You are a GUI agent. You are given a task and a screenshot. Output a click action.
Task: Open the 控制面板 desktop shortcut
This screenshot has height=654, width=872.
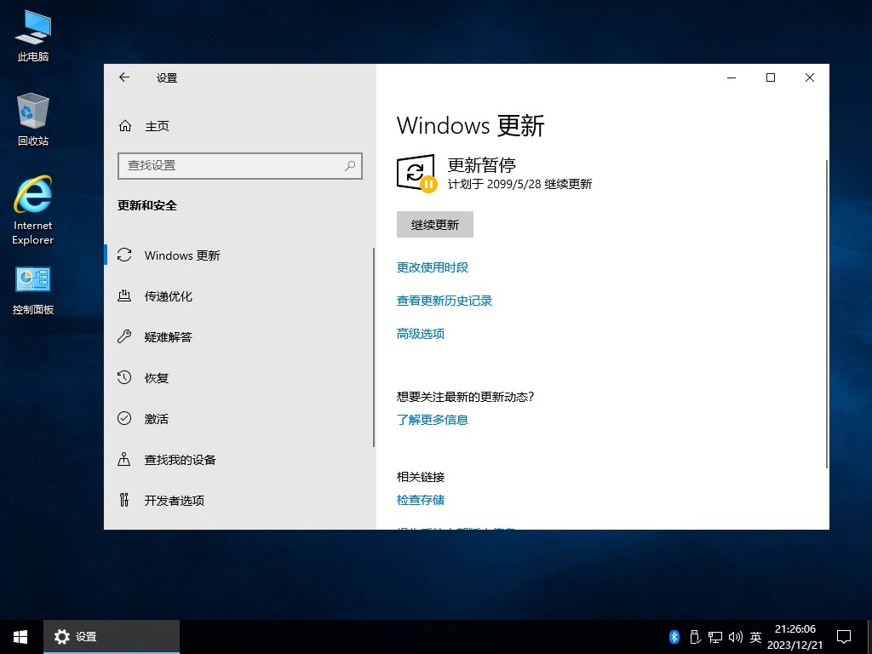[x=32, y=281]
